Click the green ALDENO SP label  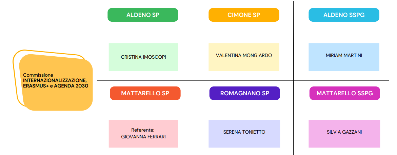tap(143, 15)
